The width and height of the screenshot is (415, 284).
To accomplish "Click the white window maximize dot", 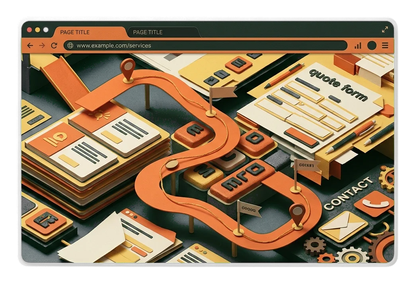I will point(46,30).
